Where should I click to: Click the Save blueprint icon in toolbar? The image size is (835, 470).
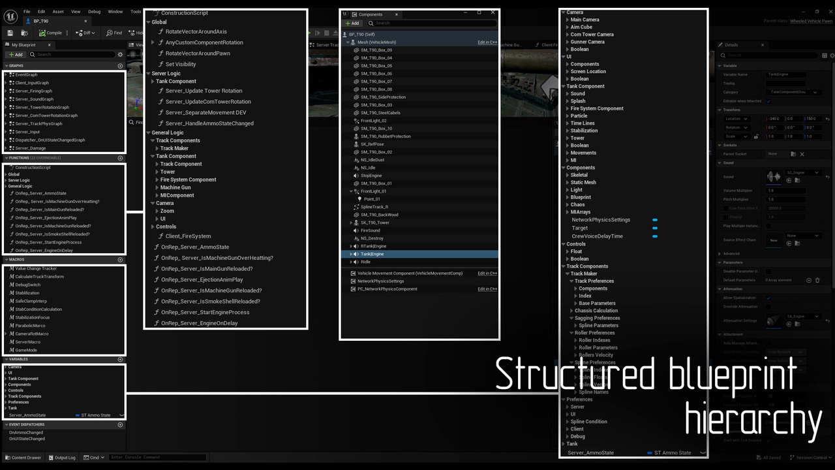[x=10, y=33]
